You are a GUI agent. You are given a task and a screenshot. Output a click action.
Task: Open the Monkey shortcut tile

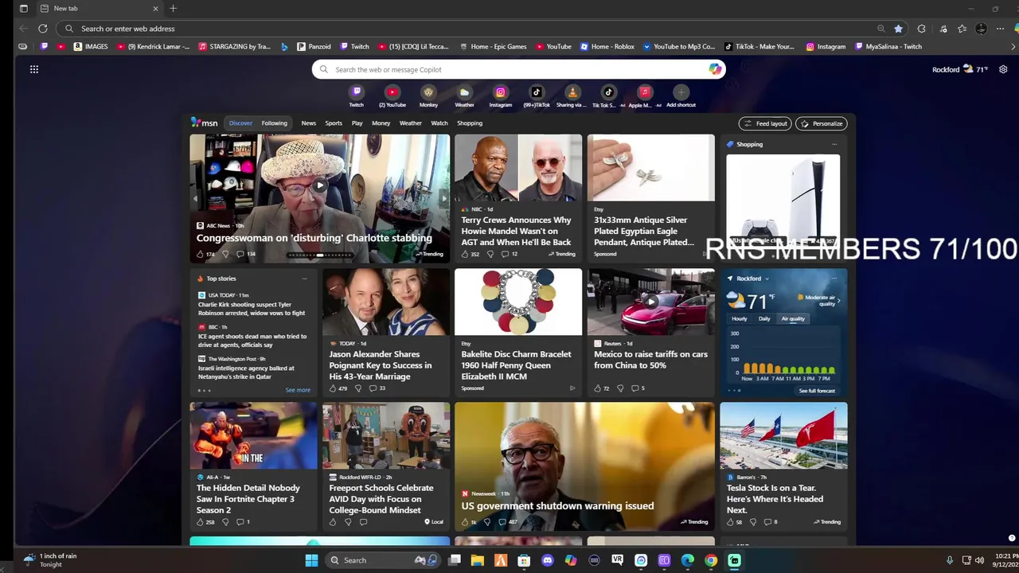(x=428, y=92)
